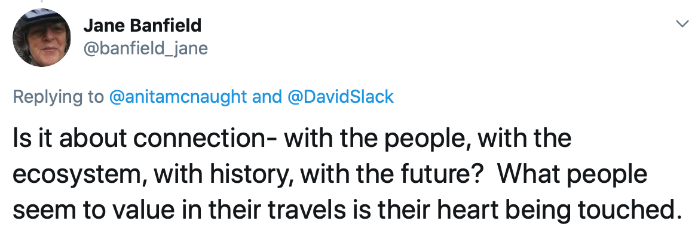The height and width of the screenshot is (233, 698).
Task: Open Jane Banfield's profile picture
Action: pos(41,38)
